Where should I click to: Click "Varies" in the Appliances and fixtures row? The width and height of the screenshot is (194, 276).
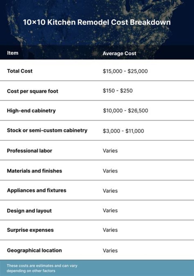click(x=110, y=191)
